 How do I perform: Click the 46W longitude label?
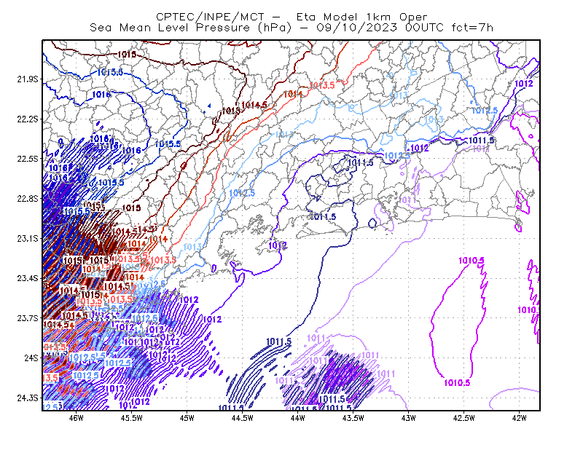tap(77, 418)
